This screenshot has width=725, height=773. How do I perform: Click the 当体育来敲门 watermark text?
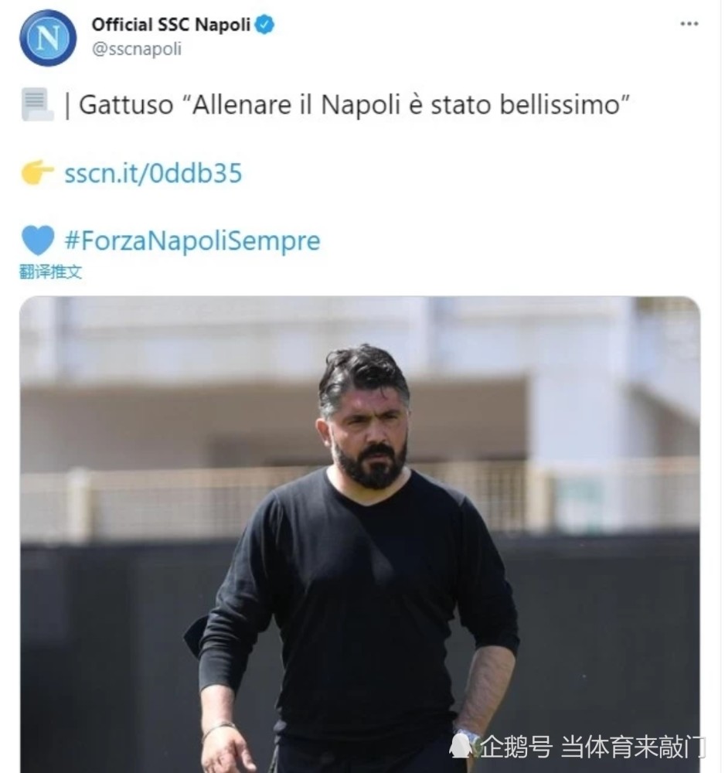point(633,747)
